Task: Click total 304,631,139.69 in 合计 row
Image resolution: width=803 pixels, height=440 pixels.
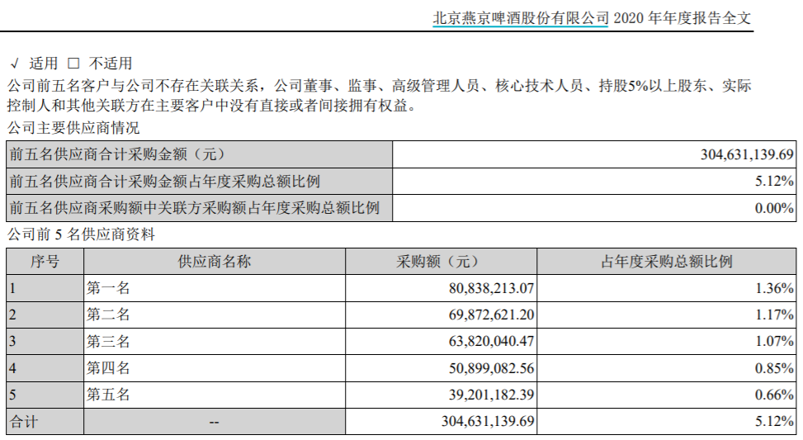Action: tap(488, 422)
